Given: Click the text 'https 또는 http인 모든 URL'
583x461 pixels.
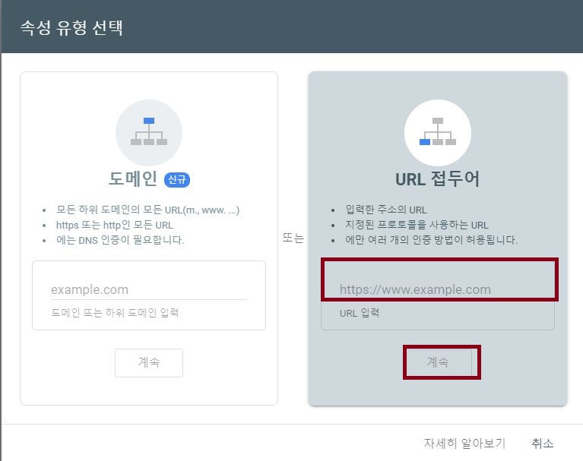Looking at the screenshot, I should tap(115, 225).
